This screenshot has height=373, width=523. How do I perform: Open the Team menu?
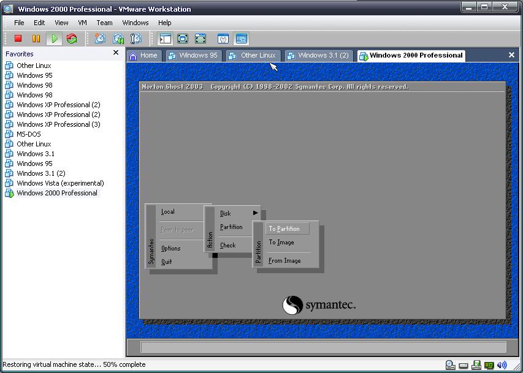[104, 23]
